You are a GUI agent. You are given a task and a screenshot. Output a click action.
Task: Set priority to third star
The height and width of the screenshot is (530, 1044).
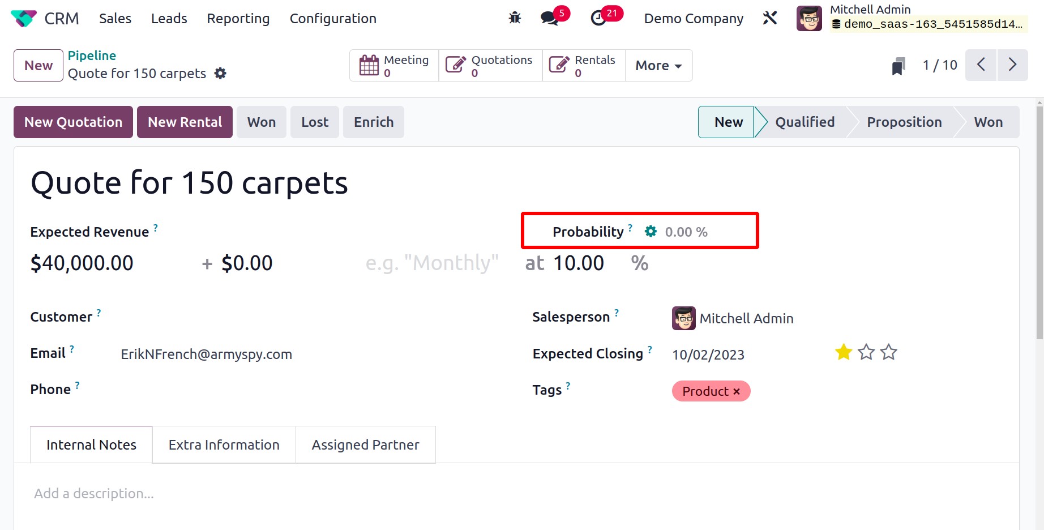[889, 352]
